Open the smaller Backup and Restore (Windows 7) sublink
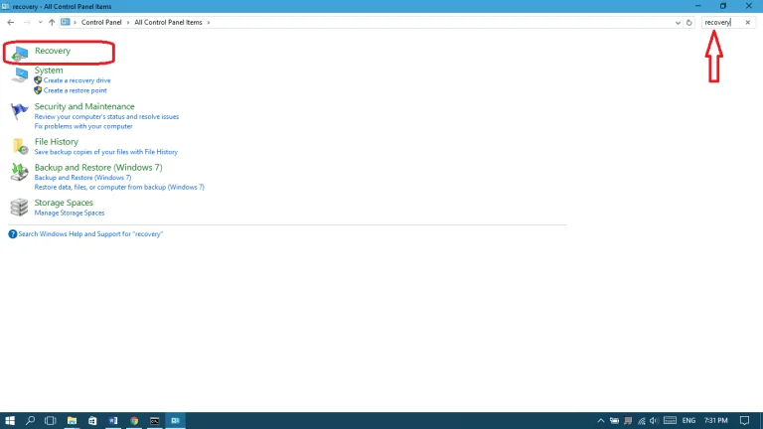763x429 pixels. click(x=82, y=178)
